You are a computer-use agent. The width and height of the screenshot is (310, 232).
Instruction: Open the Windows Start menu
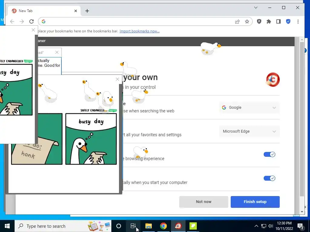click(7, 226)
